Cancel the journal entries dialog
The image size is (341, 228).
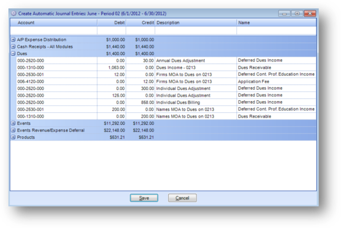click(182, 198)
